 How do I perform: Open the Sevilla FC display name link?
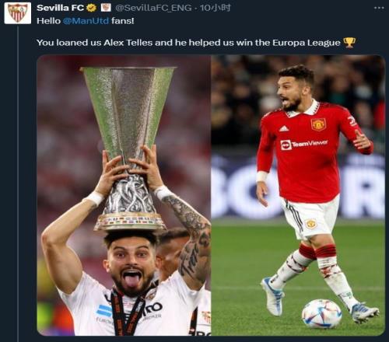click(60, 8)
